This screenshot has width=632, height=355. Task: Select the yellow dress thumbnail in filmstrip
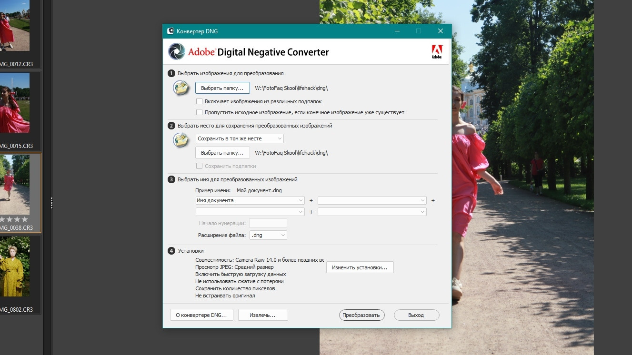[x=15, y=266]
